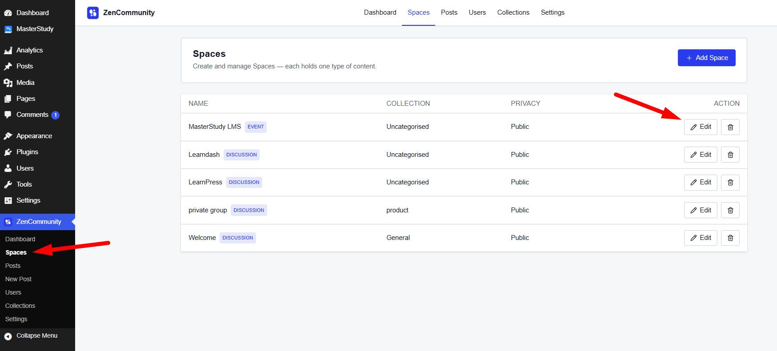The image size is (777, 351).
Task: Open Dashboard in ZenCommunity submenu
Action: point(20,239)
